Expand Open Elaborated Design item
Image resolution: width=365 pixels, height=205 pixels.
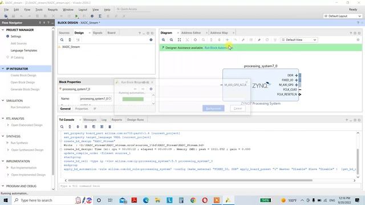(x=8, y=125)
